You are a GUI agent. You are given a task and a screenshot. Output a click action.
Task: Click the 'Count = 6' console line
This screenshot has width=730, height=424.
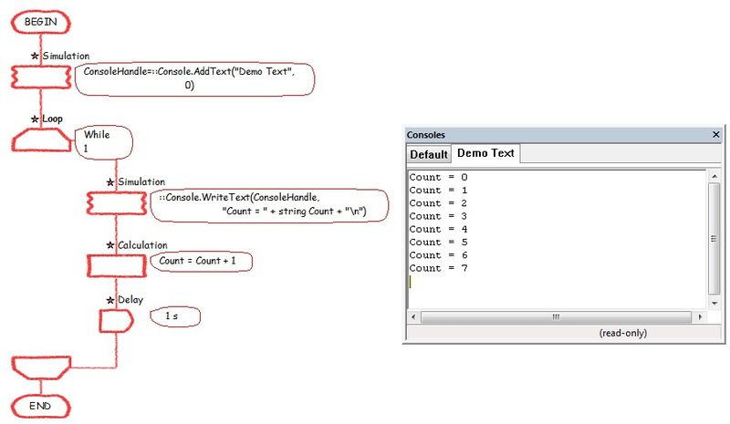439,255
